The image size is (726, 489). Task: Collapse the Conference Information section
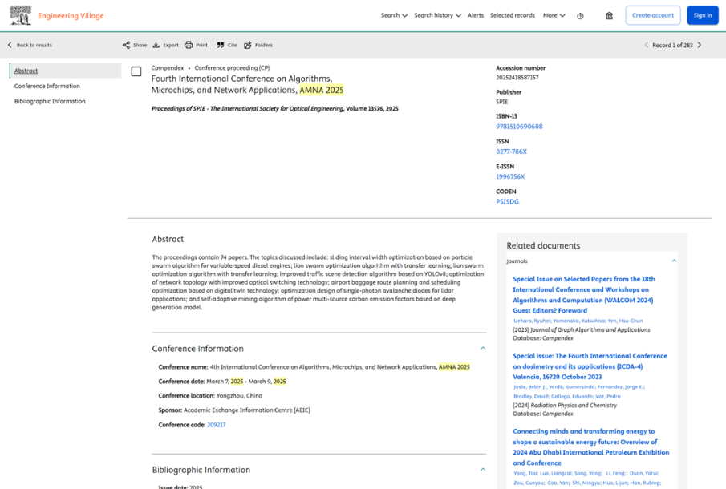483,349
